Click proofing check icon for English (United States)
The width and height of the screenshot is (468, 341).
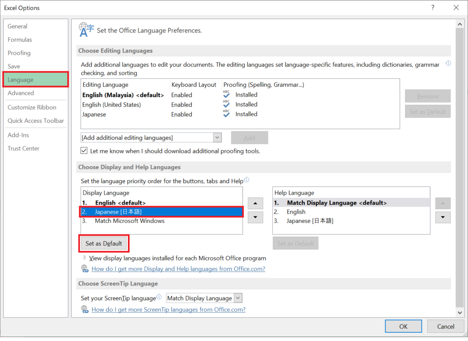[x=226, y=104]
